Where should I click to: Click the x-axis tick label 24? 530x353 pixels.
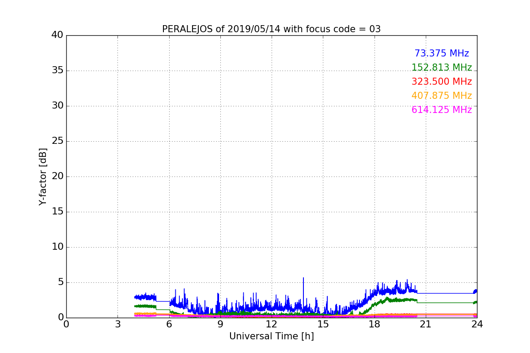coord(477,324)
